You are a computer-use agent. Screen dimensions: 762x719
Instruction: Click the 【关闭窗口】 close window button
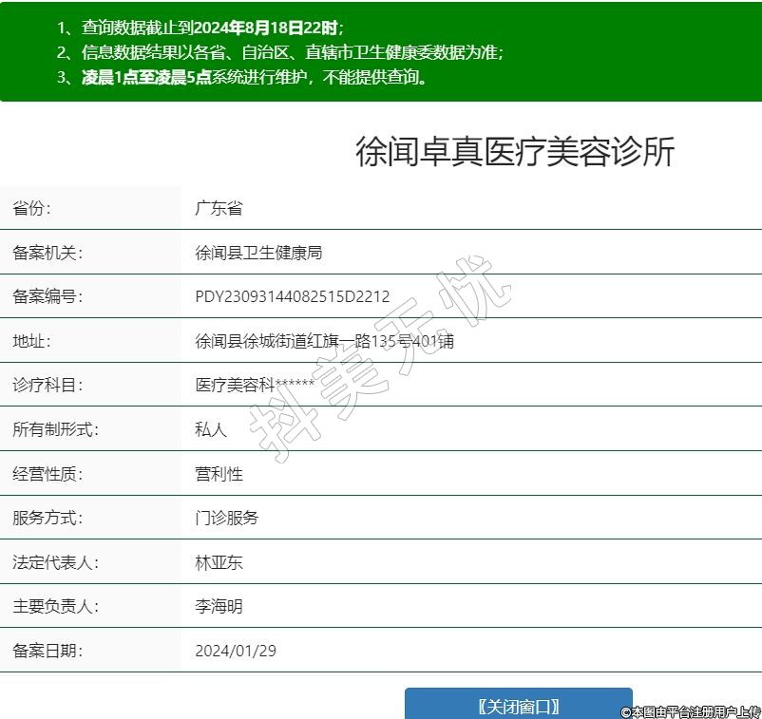tap(518, 706)
